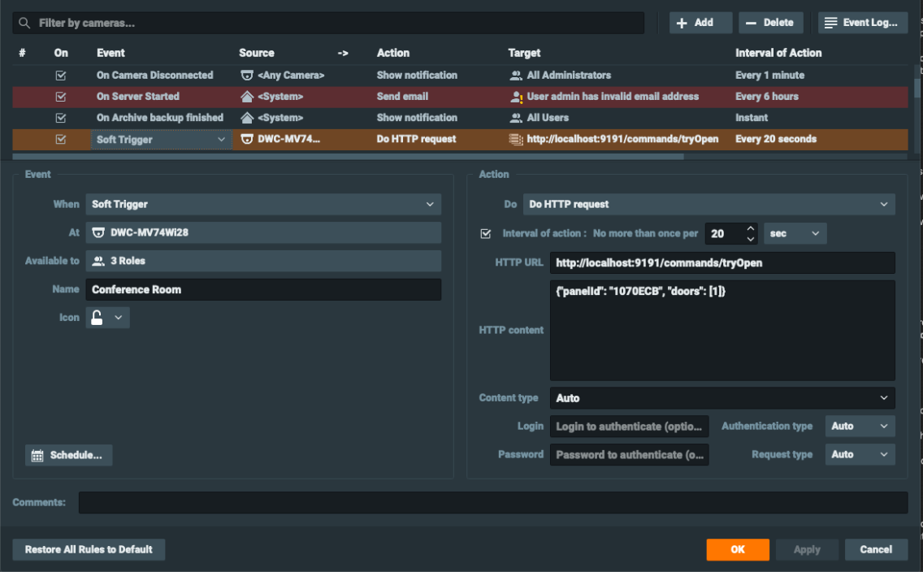923x572 pixels.
Task: Click the house icon in On Server Started row
Action: [247, 97]
